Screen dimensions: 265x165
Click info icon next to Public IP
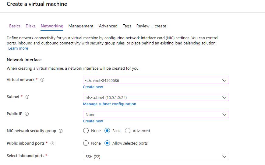click(27, 114)
